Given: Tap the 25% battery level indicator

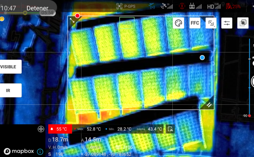Looking at the screenshot, I should coord(234,6).
